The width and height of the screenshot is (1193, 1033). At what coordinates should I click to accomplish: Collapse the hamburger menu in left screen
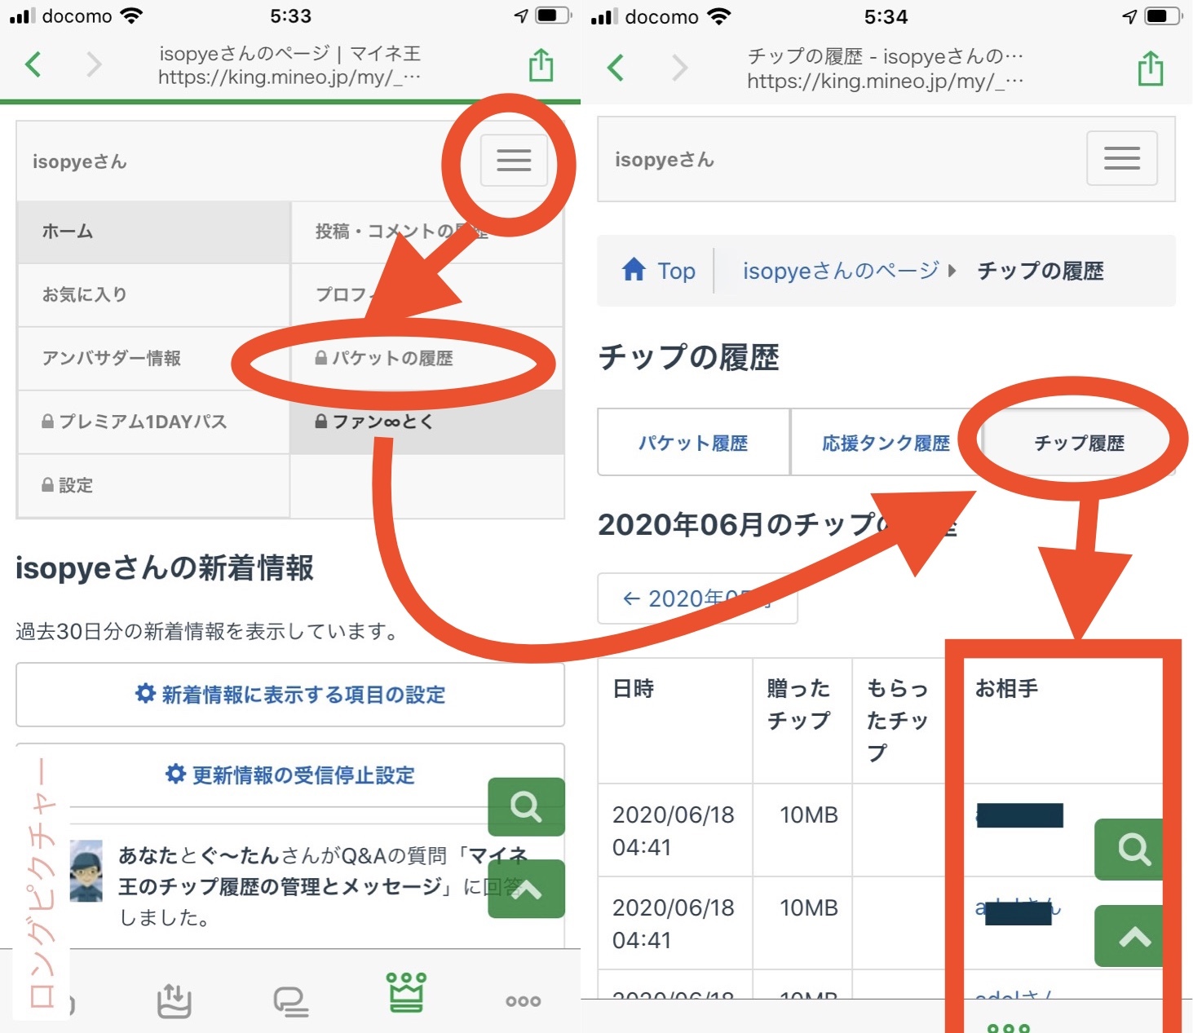[x=514, y=161]
